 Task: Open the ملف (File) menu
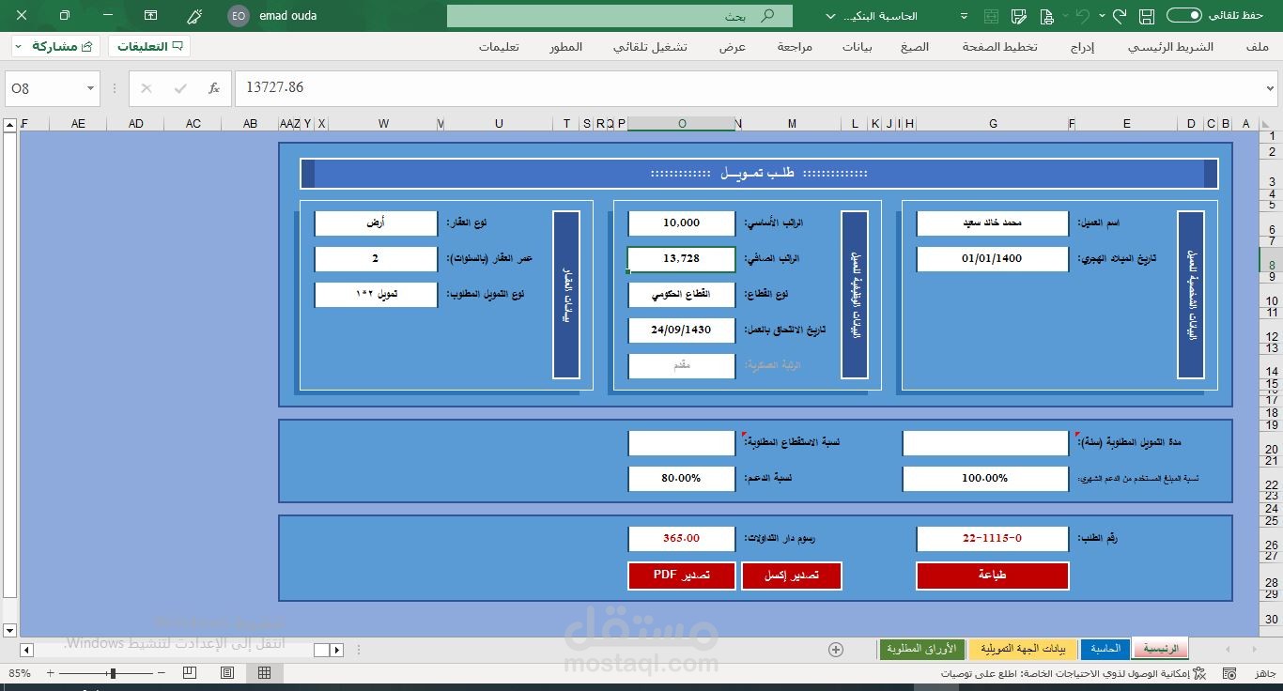click(1258, 47)
